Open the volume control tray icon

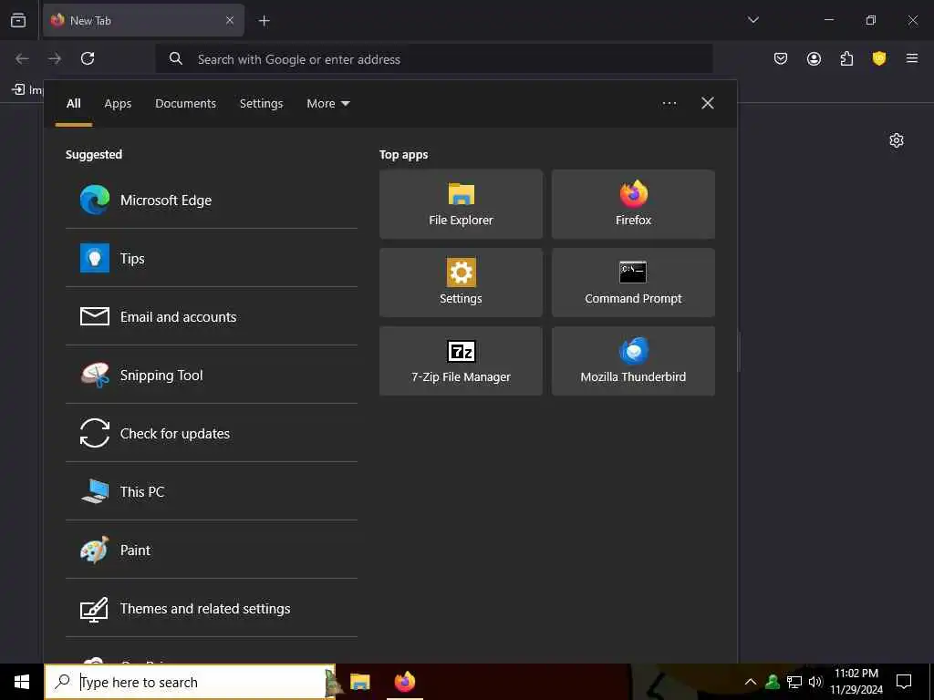(x=815, y=682)
